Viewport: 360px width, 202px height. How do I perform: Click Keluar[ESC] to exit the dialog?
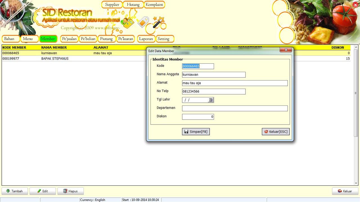276,132
